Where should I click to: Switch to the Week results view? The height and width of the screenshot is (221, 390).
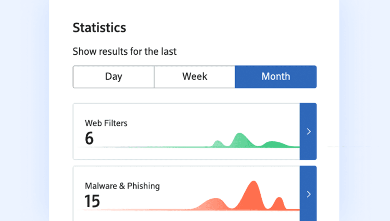click(195, 77)
